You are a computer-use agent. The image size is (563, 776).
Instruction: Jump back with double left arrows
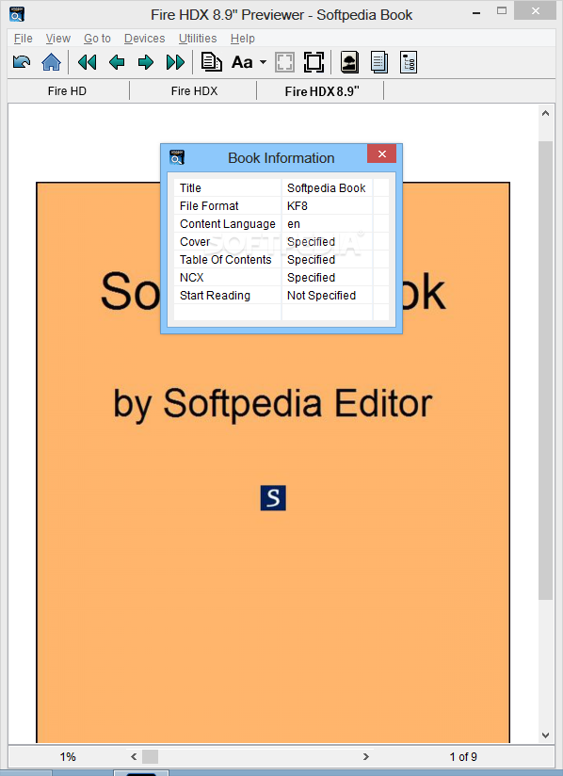pyautogui.click(x=87, y=62)
